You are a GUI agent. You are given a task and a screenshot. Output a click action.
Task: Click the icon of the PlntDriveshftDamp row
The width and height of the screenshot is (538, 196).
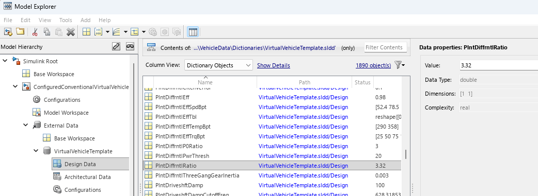[148, 185]
